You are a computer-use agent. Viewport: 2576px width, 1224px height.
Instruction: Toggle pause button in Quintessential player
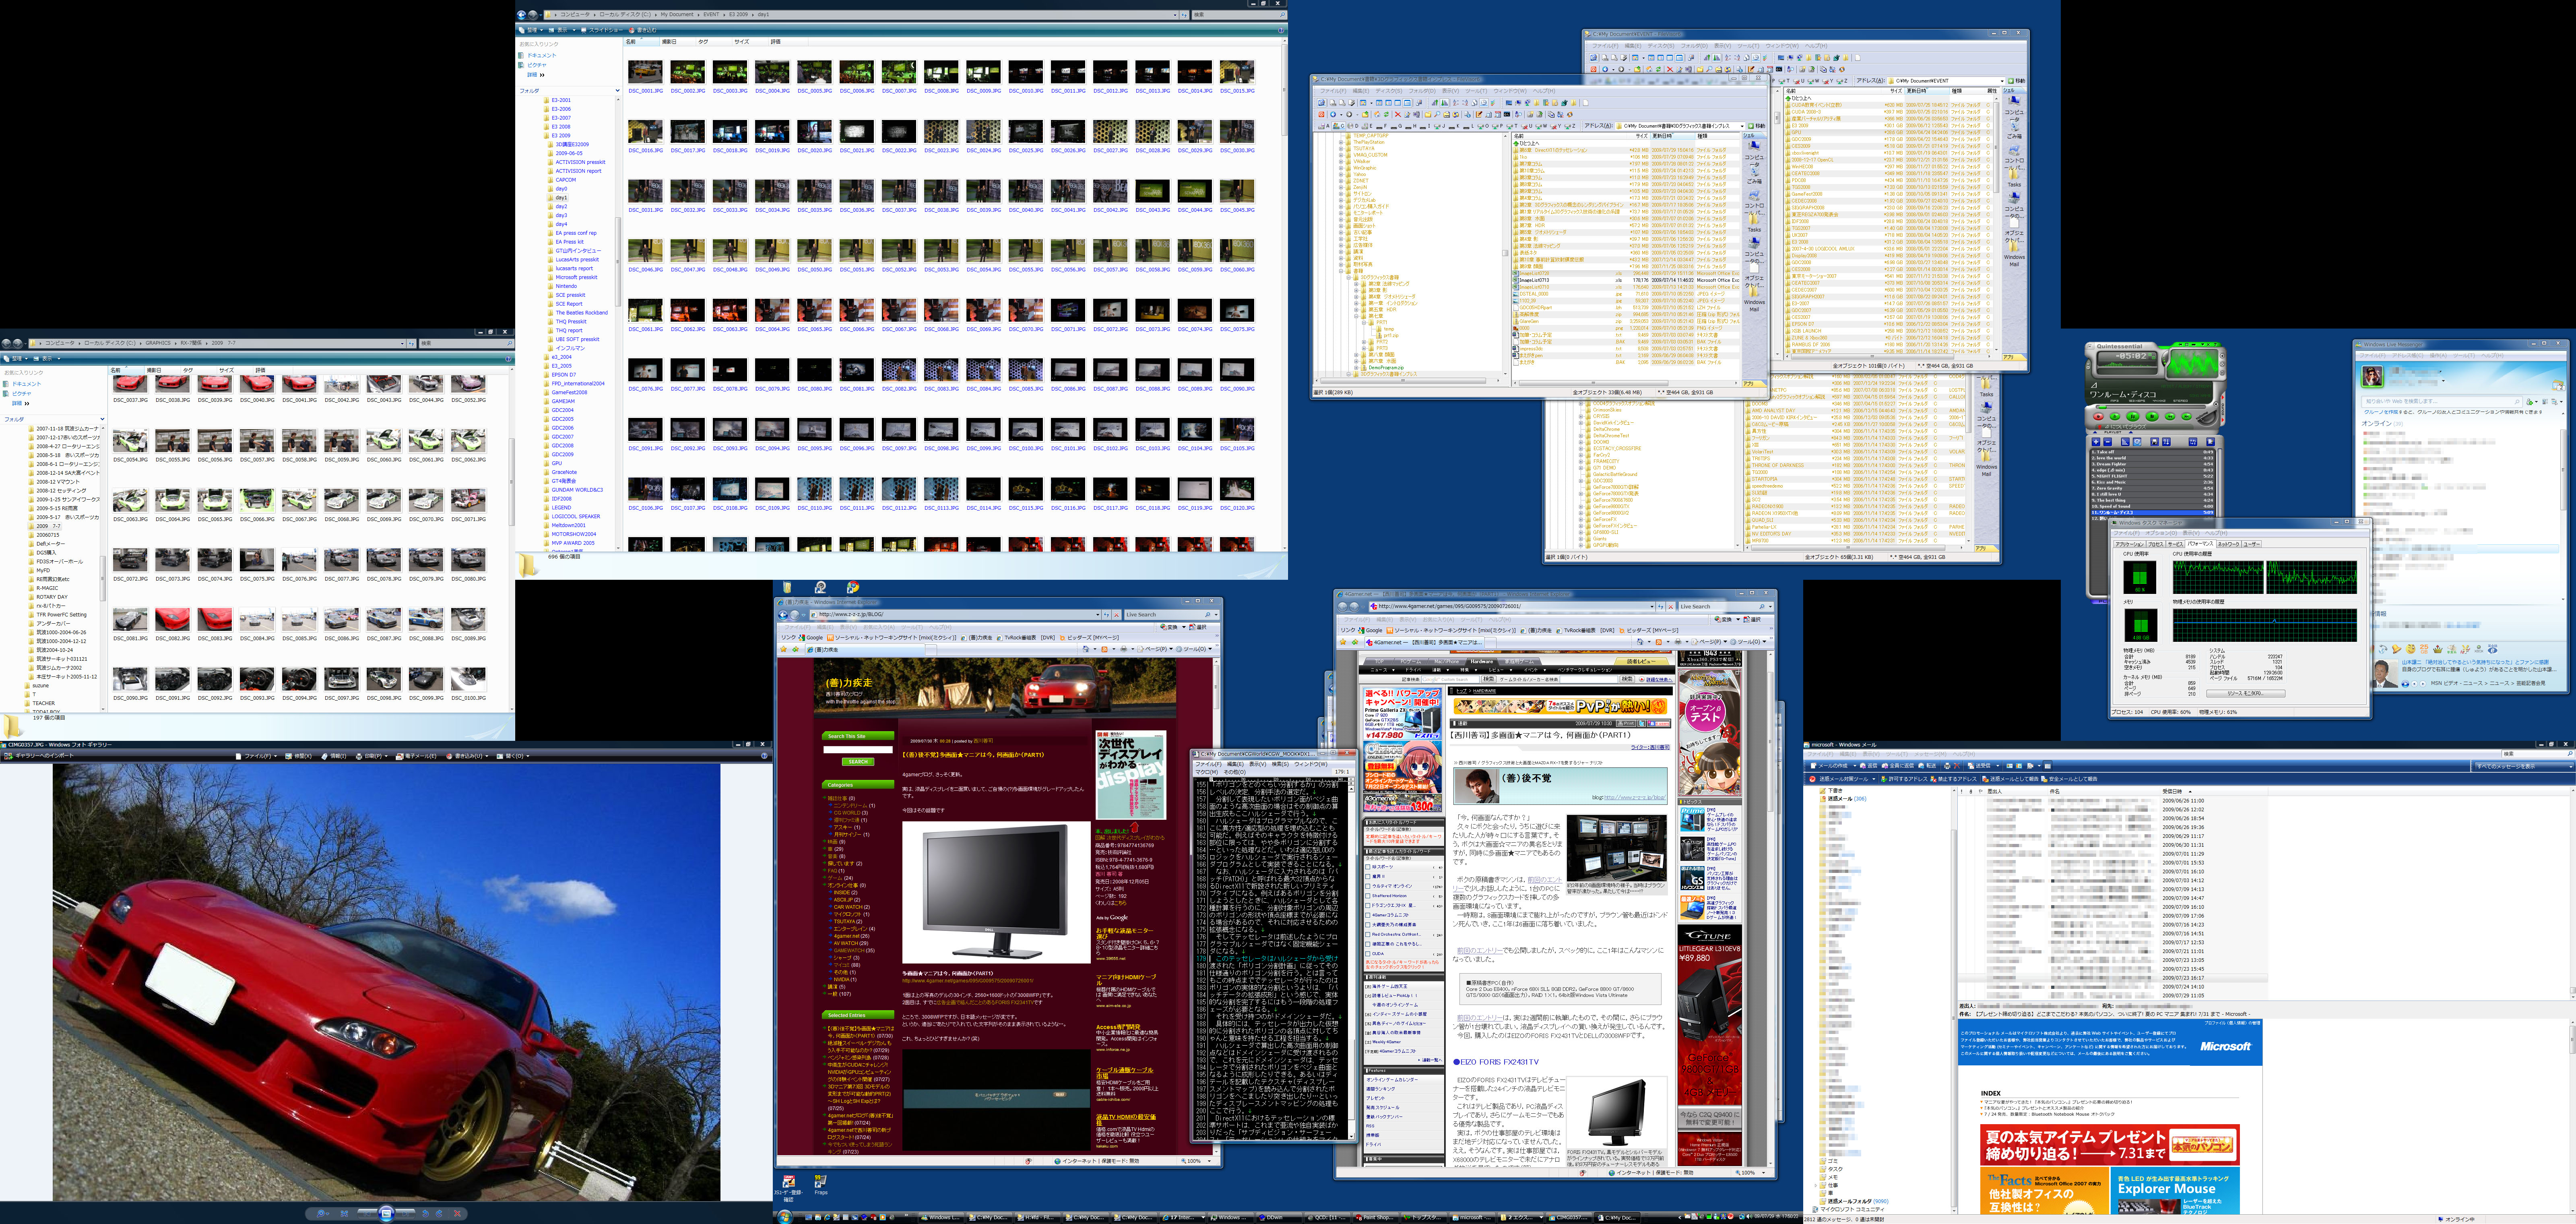coord(2133,417)
